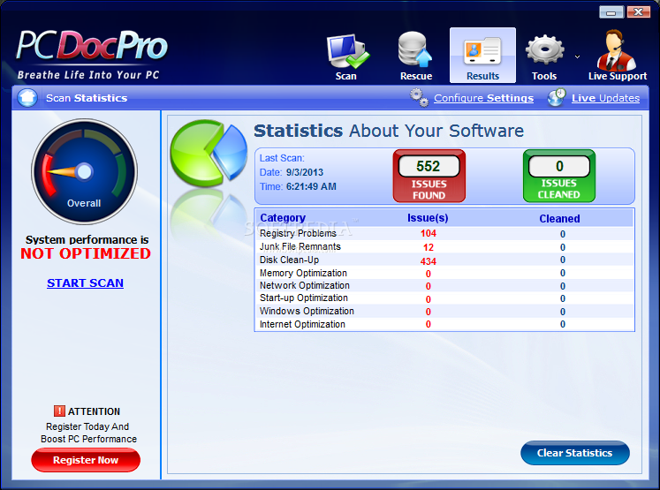
Task: Open the Configure Settings link
Action: pos(483,98)
